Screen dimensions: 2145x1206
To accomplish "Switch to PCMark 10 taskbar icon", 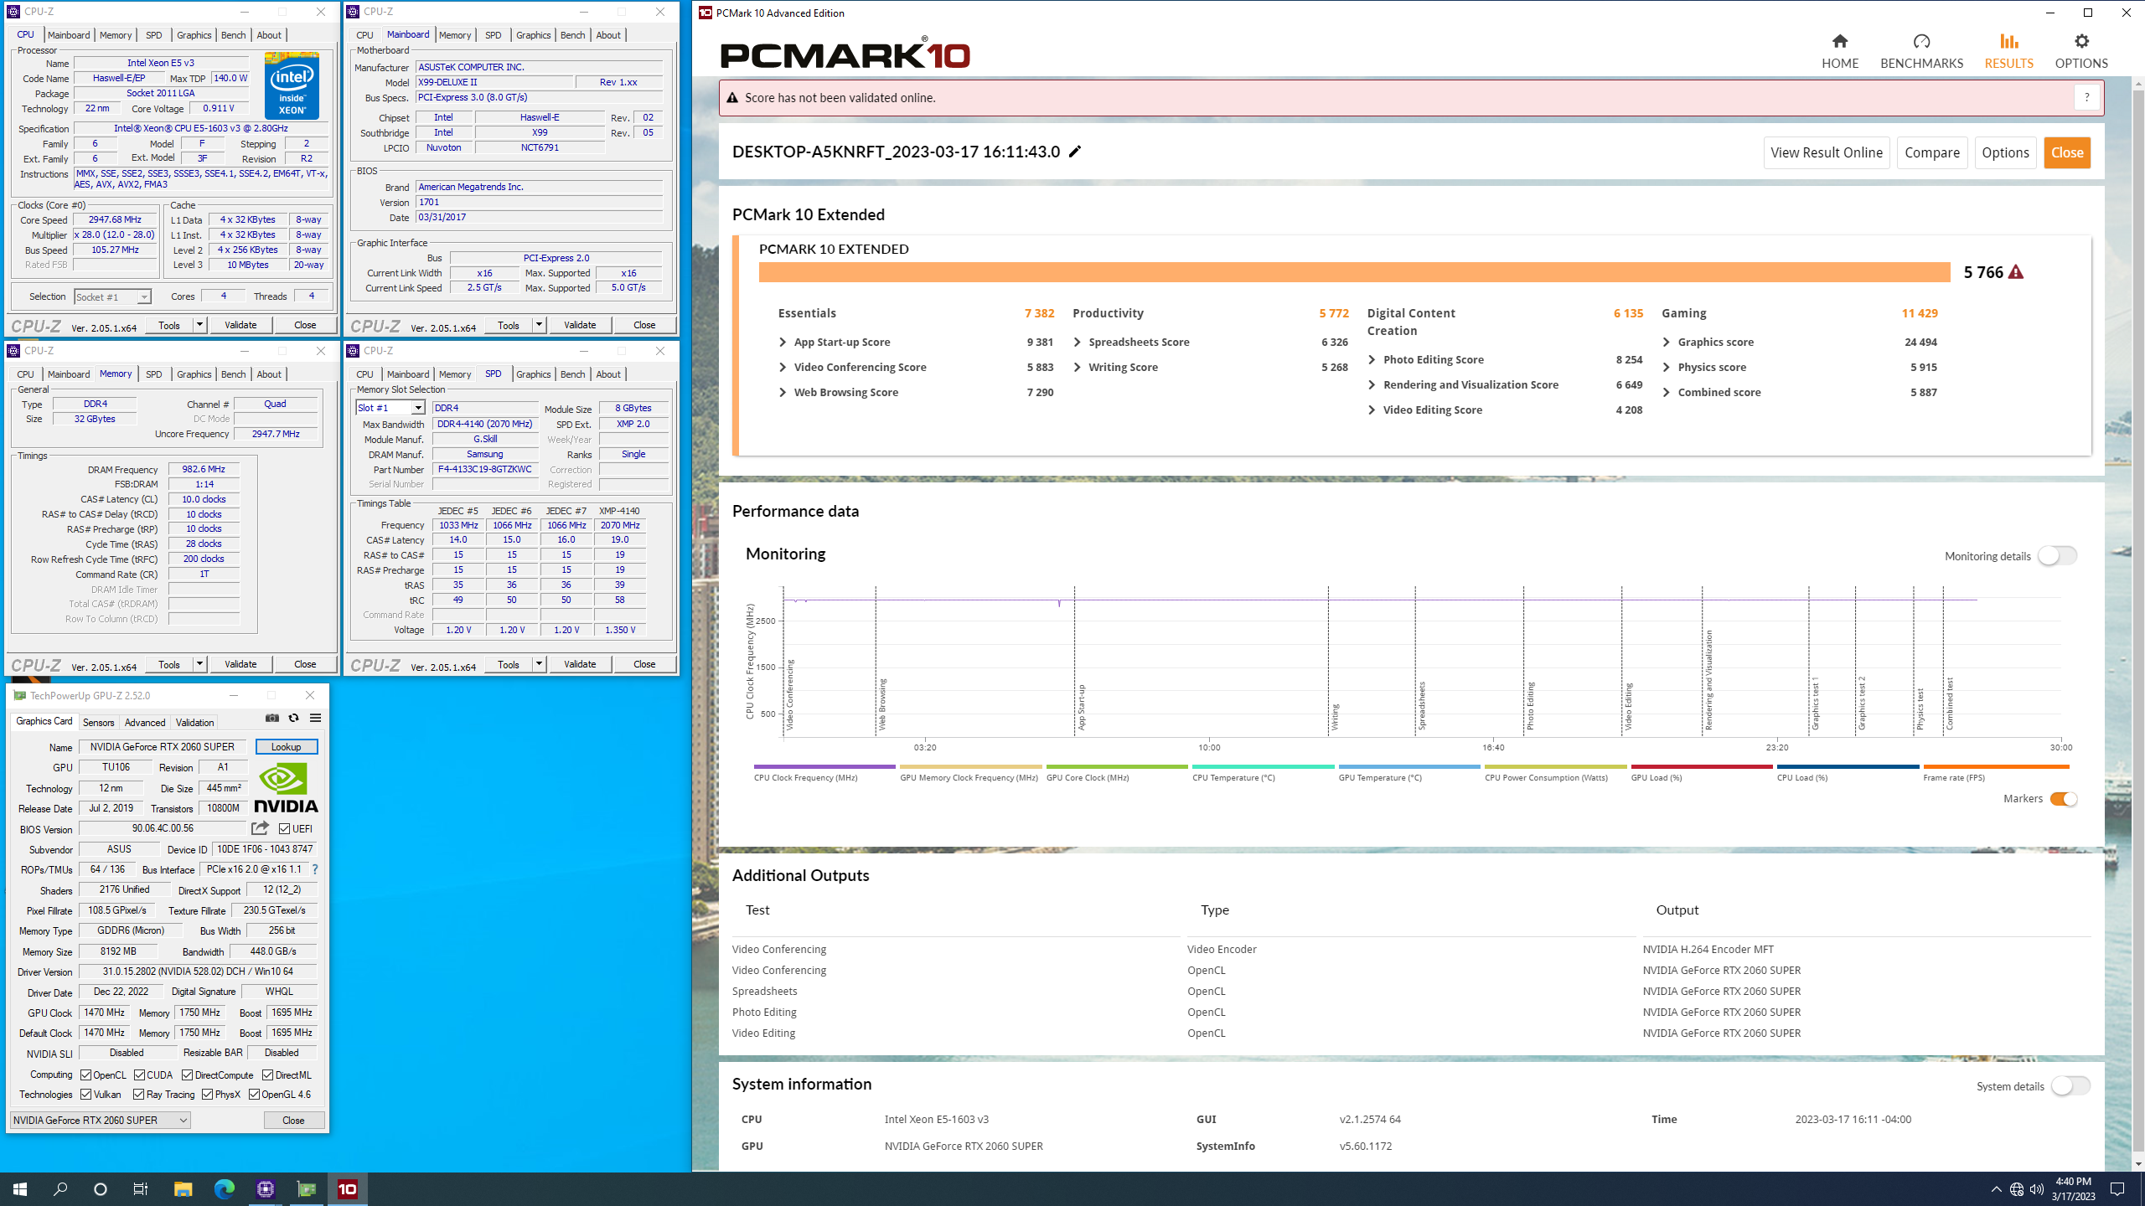I will tap(347, 1188).
